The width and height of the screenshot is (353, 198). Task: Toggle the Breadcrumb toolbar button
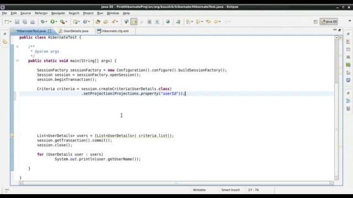click(x=126, y=22)
